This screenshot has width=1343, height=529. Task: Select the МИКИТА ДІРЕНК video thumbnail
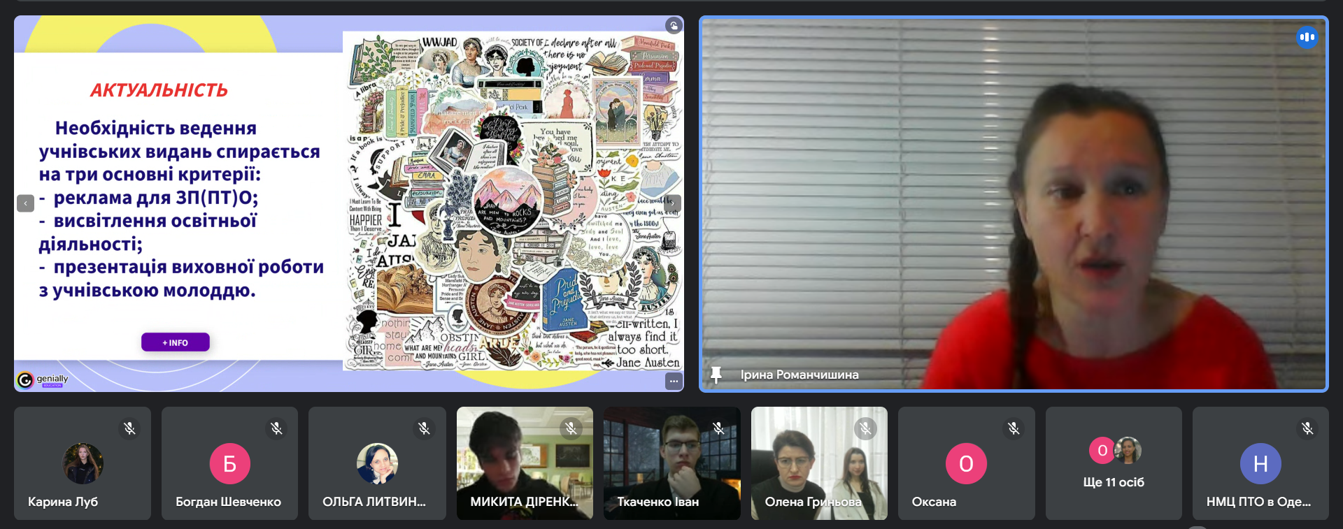point(525,461)
